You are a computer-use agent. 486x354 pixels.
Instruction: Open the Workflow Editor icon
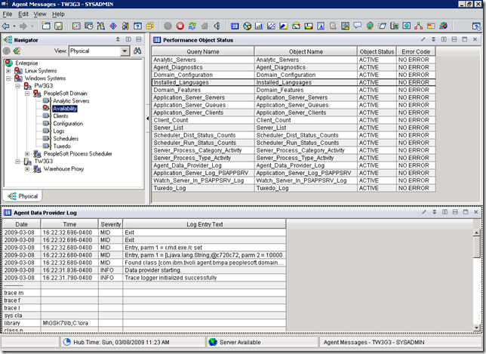(100, 26)
